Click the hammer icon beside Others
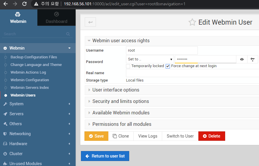The width and height of the screenshot is (259, 166). pyautogui.click(x=5, y=124)
